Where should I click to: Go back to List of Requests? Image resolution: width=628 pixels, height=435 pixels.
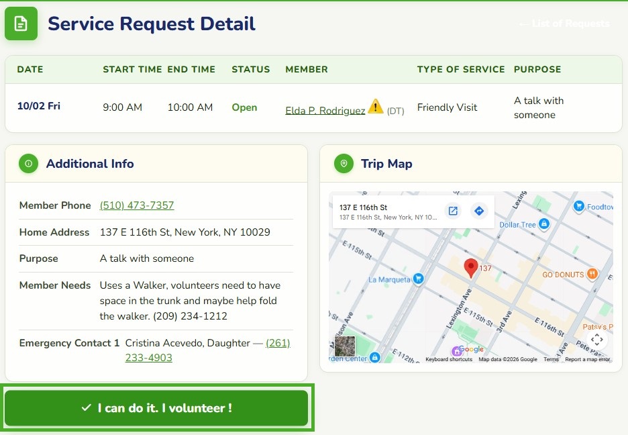[x=564, y=23]
